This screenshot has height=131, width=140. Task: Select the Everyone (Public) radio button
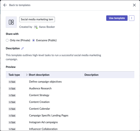pos(34,40)
